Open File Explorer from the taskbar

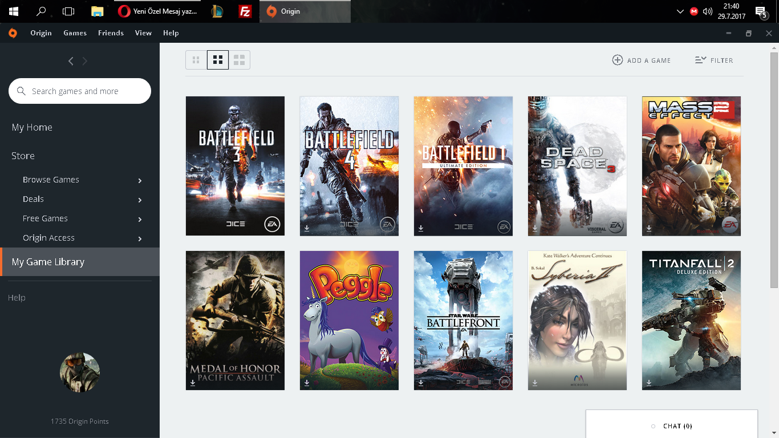pos(98,11)
